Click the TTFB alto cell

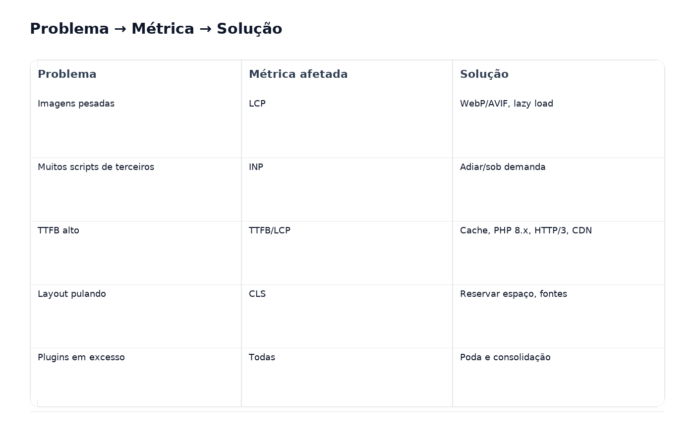(x=58, y=230)
